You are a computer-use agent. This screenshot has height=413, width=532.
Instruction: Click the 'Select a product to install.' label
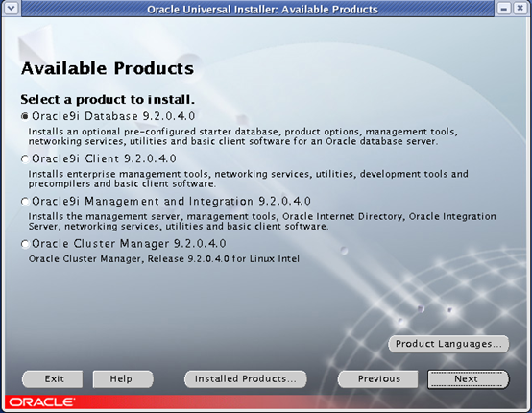(108, 100)
